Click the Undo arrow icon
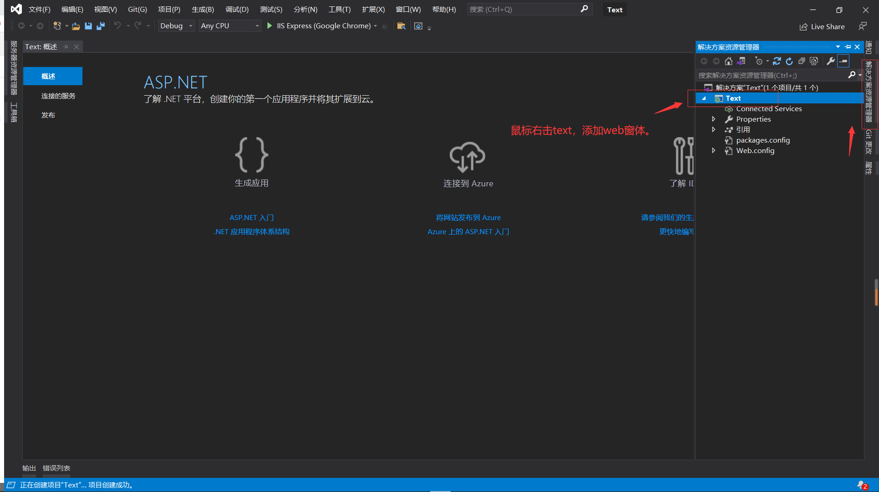879x492 pixels. pyautogui.click(x=118, y=26)
